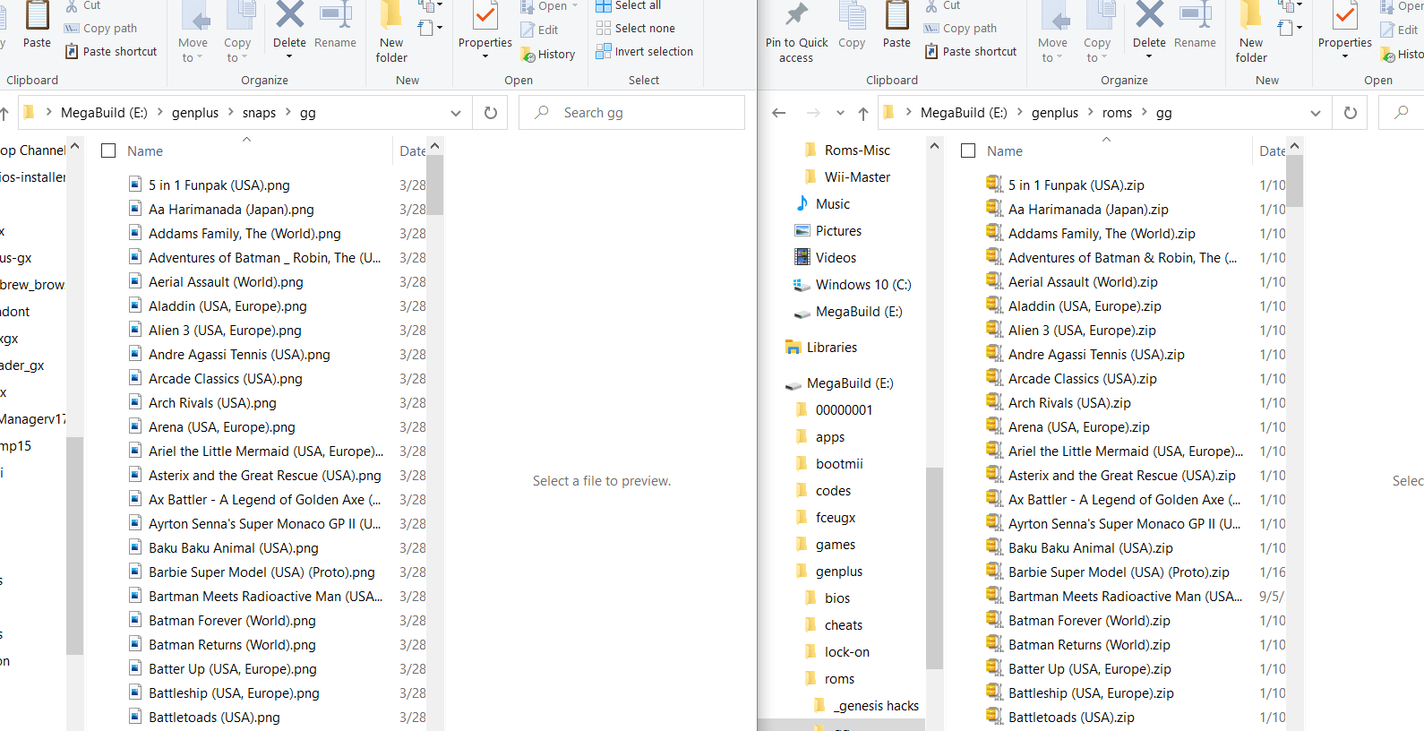Image resolution: width=1424 pixels, height=731 pixels.
Task: Click Copy to in left window ribbon
Action: [237, 33]
